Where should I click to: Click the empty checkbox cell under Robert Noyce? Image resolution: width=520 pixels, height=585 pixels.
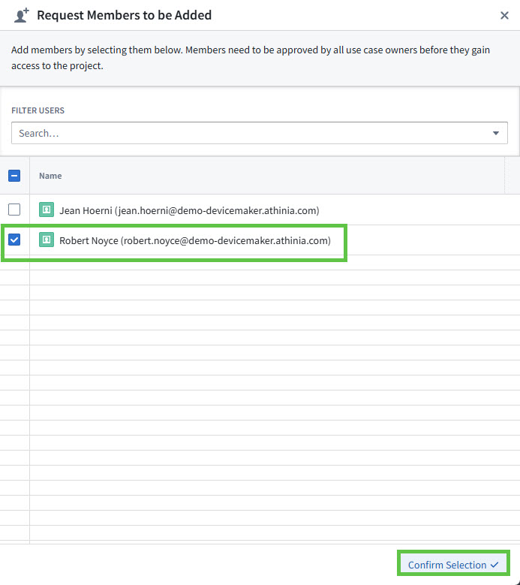pos(14,263)
